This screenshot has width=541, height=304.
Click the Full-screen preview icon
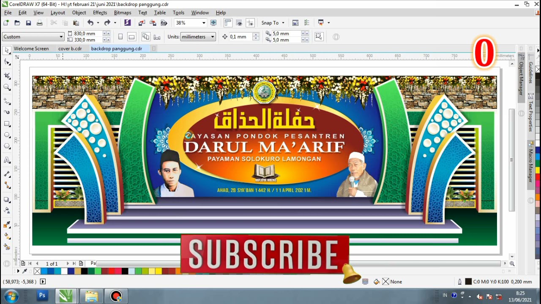click(x=213, y=23)
